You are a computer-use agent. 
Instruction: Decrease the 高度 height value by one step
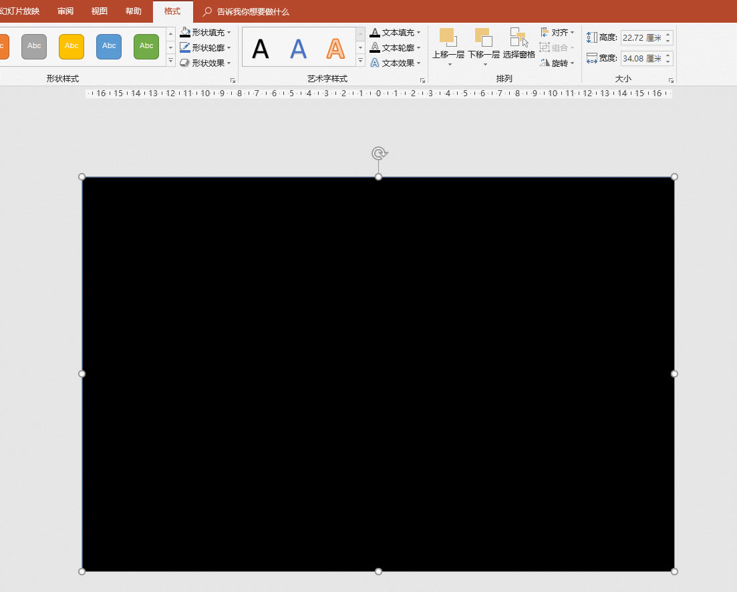click(668, 41)
